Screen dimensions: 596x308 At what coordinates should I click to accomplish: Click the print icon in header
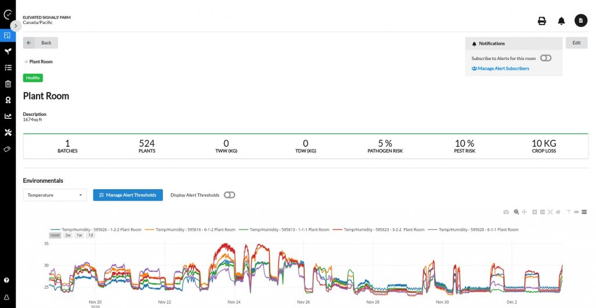pyautogui.click(x=542, y=21)
